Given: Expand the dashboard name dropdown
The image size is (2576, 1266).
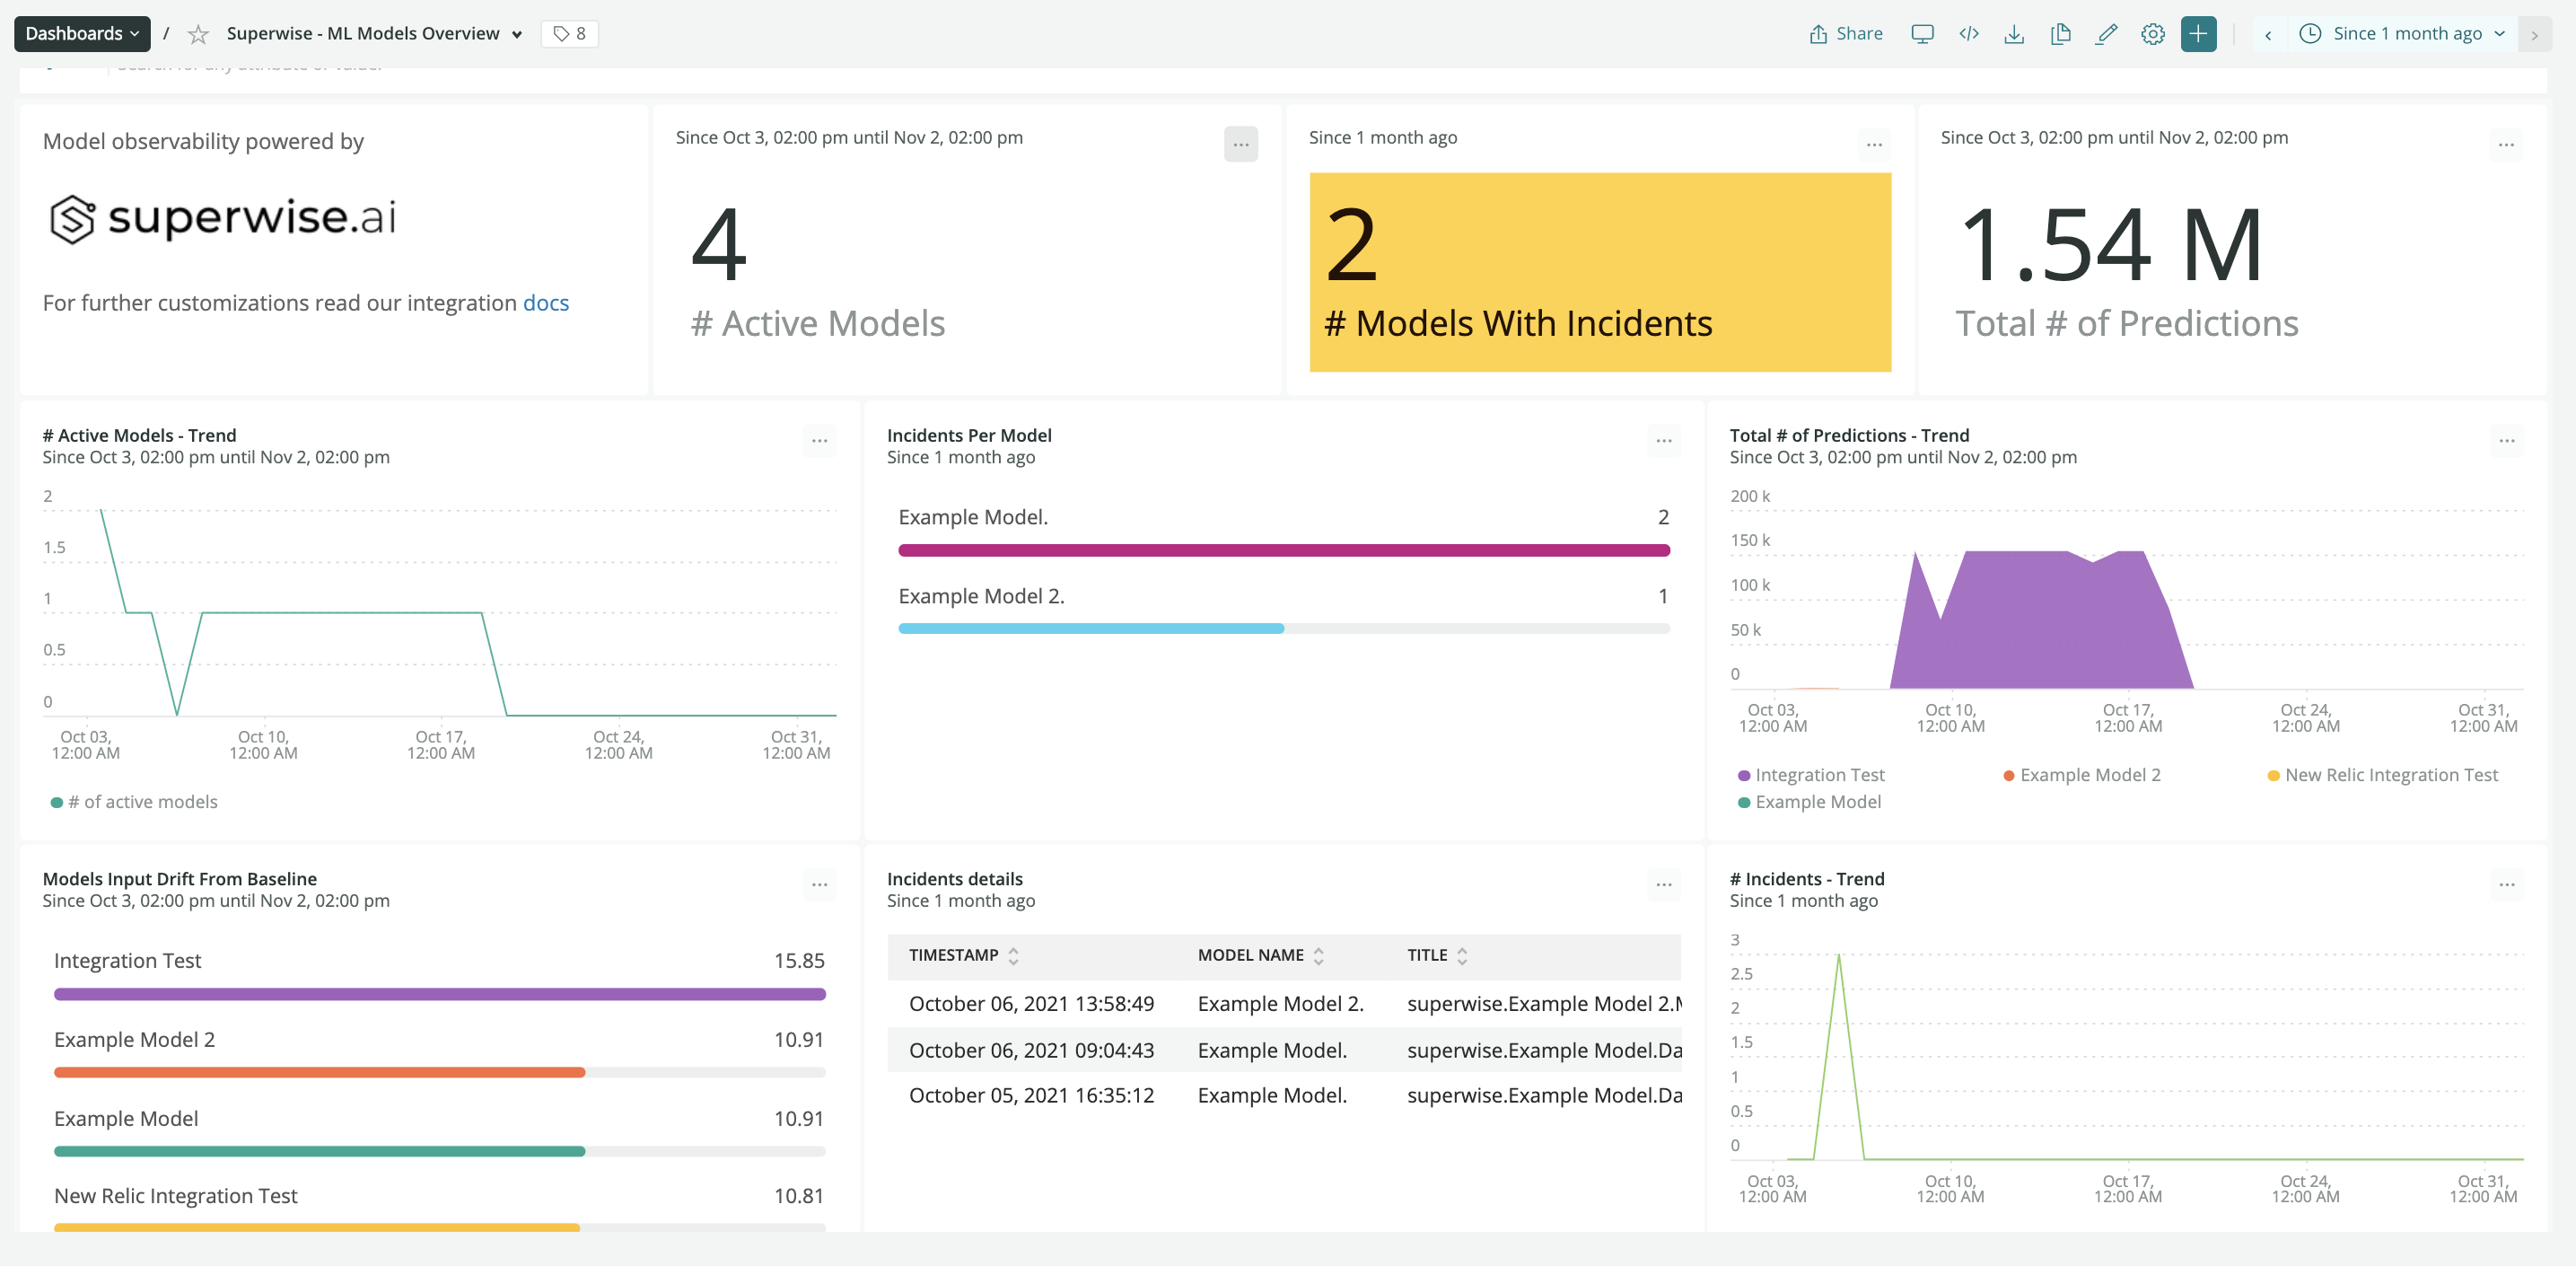Looking at the screenshot, I should (x=516, y=35).
